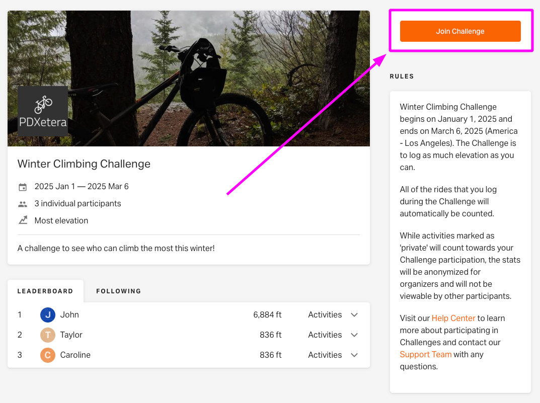Image resolution: width=540 pixels, height=403 pixels.
Task: Switch to the Leaderboard tab
Action: pyautogui.click(x=45, y=291)
